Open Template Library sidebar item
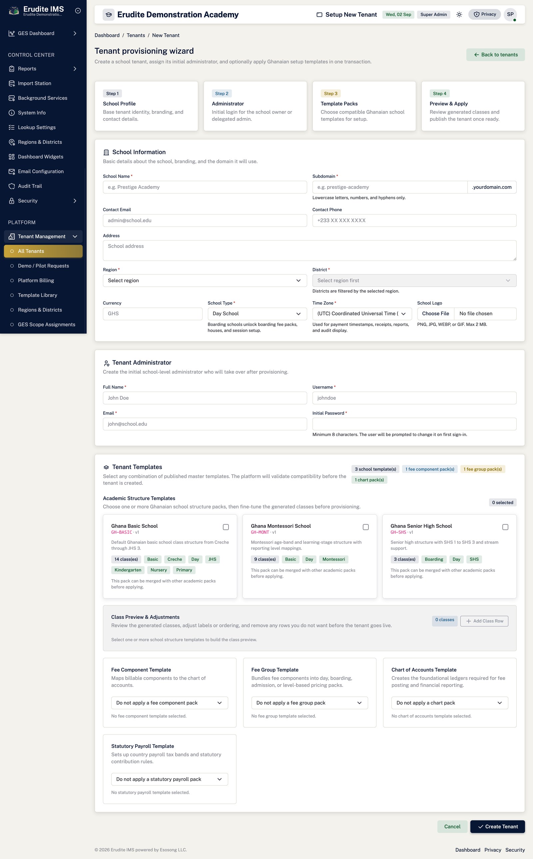The image size is (533, 859). (43, 295)
